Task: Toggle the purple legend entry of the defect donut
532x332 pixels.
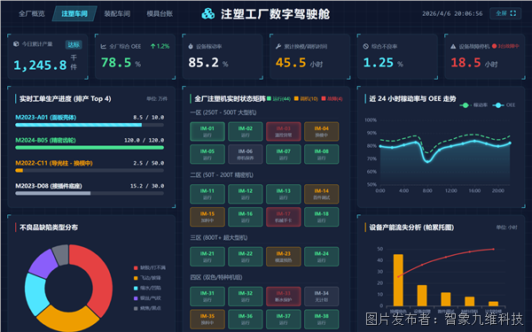Action: [x=147, y=298]
